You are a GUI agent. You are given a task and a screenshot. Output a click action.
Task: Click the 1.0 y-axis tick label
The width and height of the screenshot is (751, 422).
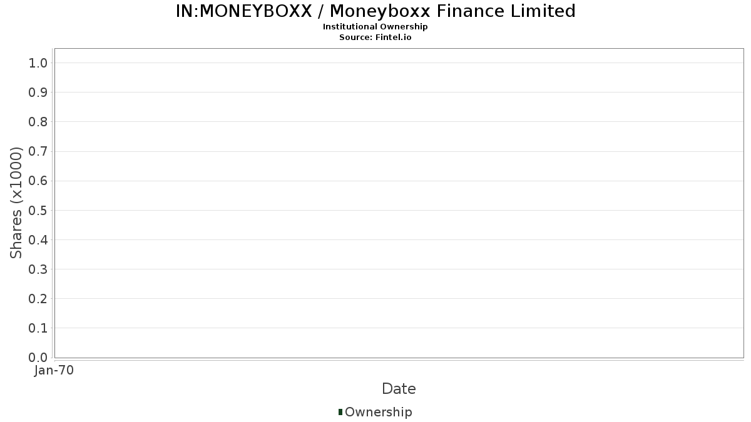(x=38, y=63)
